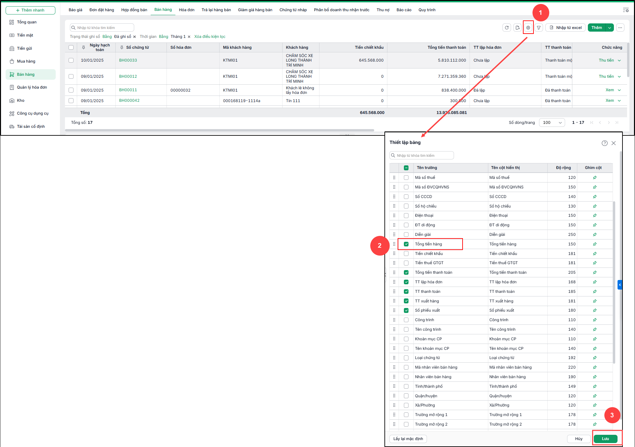This screenshot has height=447, width=635.
Task: Check the Tiền chiết khấu field
Action: pos(406,254)
